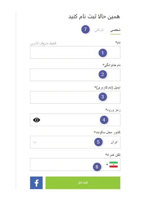Click numbered marker 7 near tabs
The height and width of the screenshot is (202, 148).
(85, 29)
